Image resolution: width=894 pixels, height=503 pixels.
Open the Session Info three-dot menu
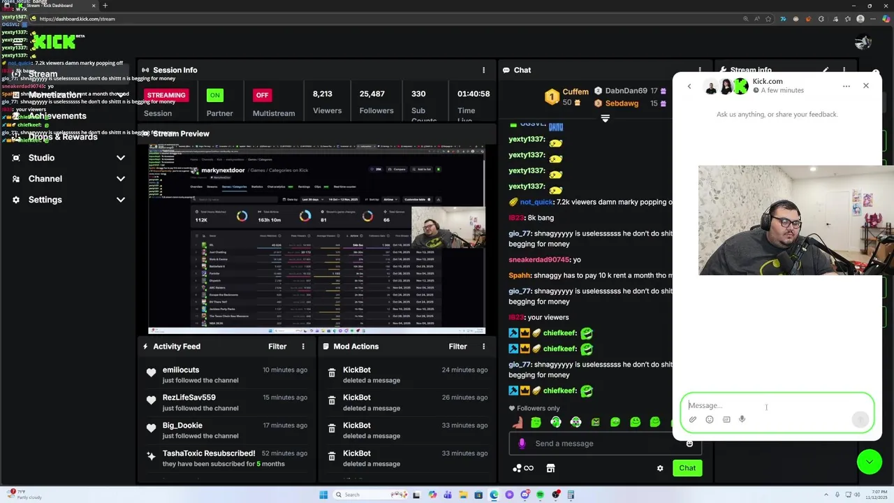[x=483, y=70]
